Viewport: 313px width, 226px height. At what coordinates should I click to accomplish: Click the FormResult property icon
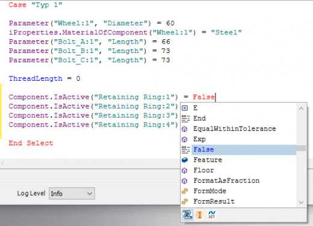[x=185, y=201]
